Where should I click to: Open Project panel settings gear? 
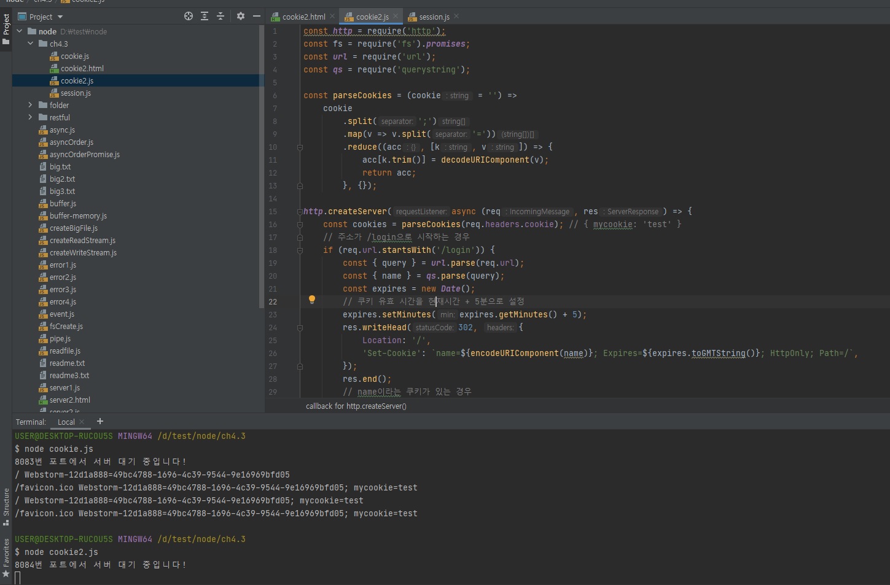click(240, 17)
